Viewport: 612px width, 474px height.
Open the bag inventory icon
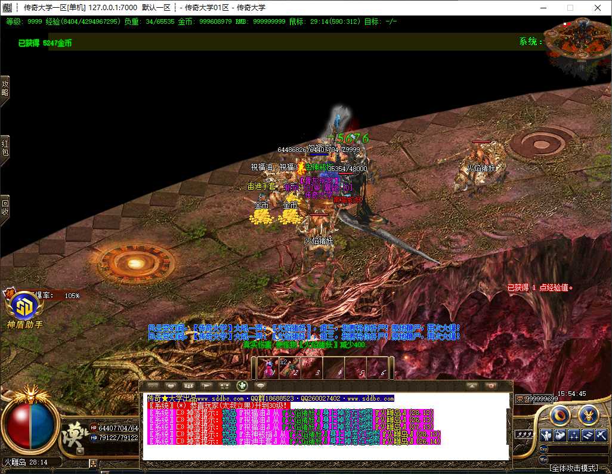click(x=560, y=435)
